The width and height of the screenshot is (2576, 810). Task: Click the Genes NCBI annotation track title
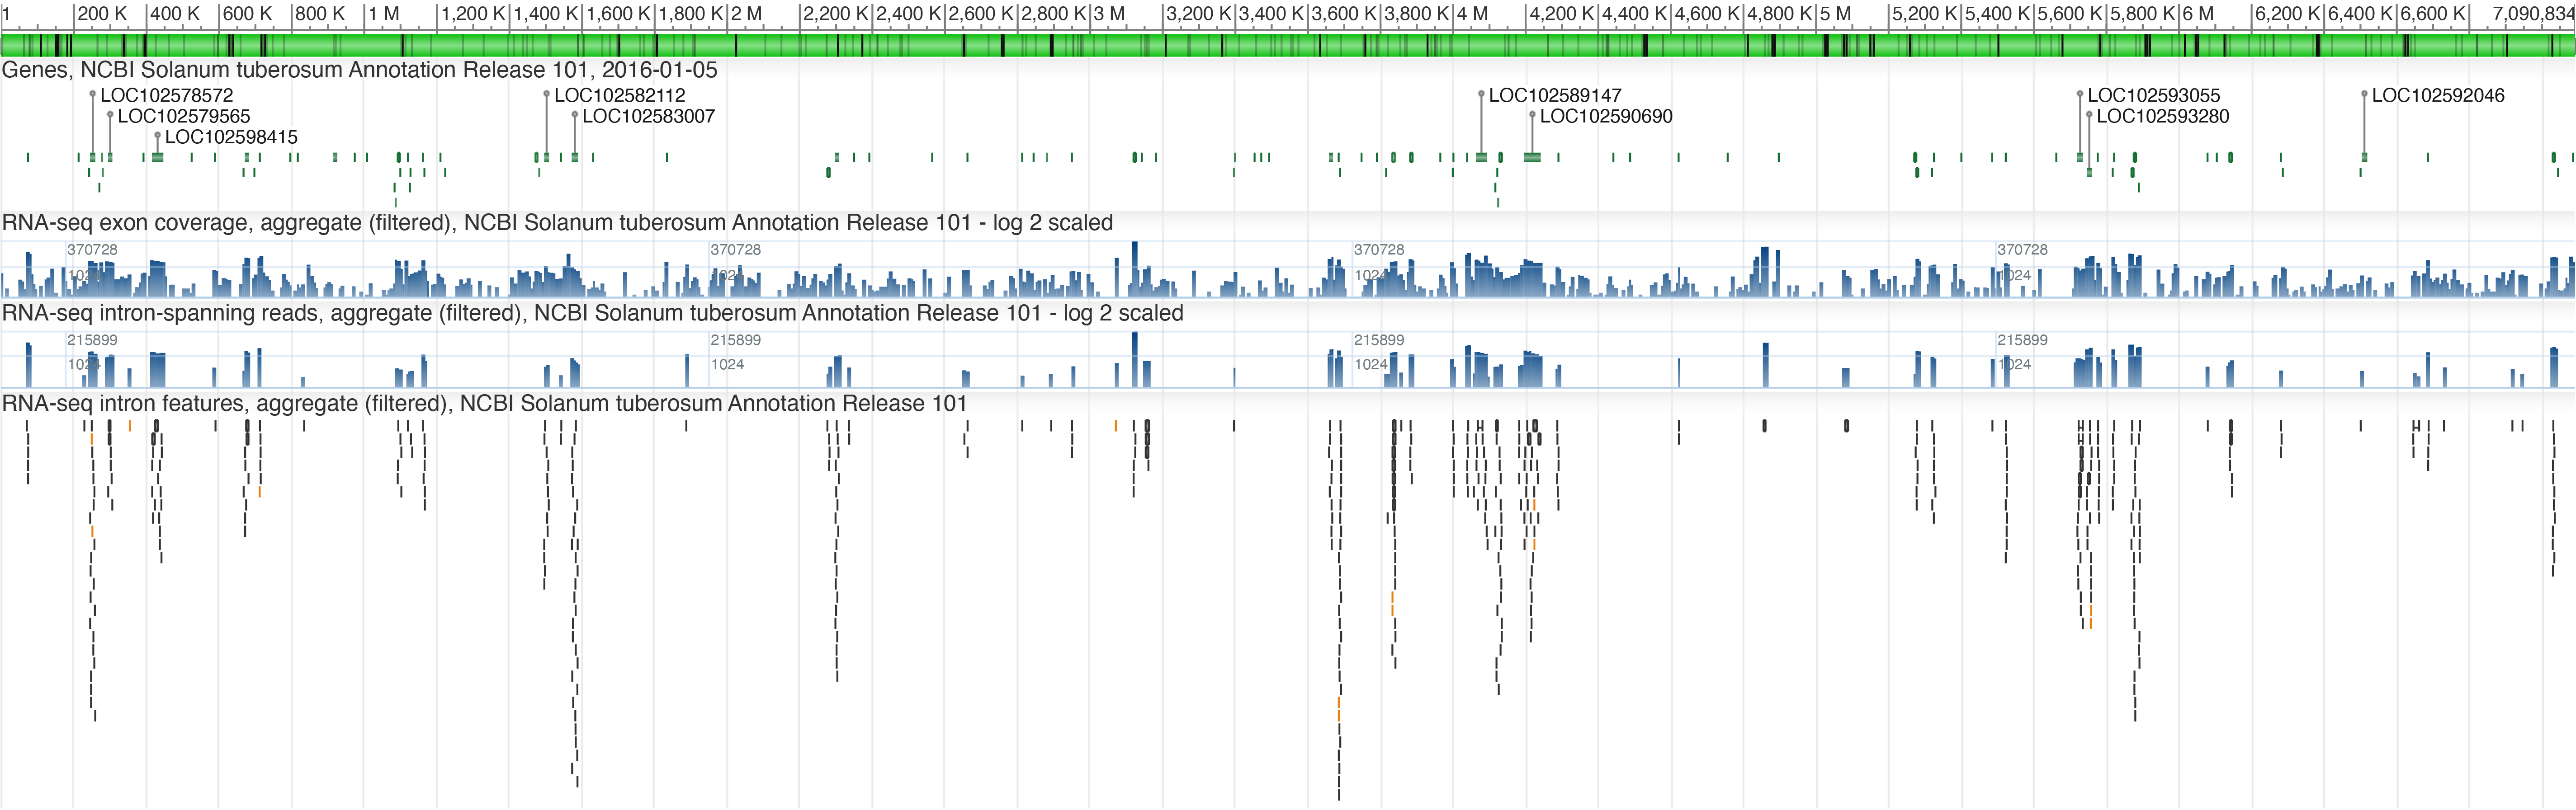point(360,70)
